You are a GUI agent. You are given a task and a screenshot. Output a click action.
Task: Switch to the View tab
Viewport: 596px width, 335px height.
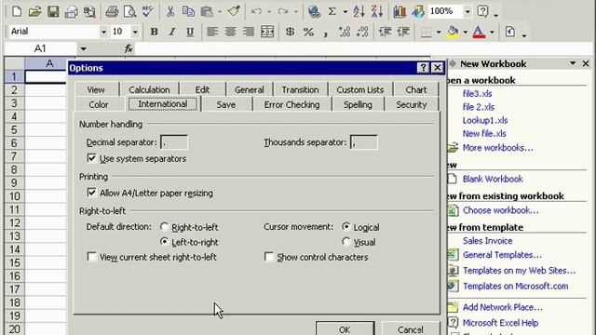point(96,89)
